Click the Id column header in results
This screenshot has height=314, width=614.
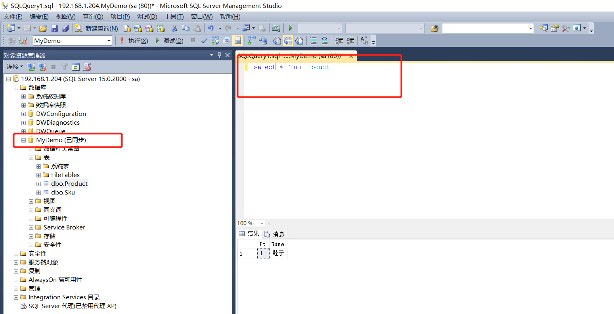click(262, 244)
